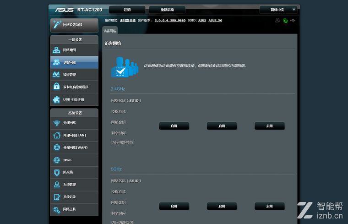348x224 pixels.
Task: Click the parental control padlock icon
Action: tap(56, 87)
